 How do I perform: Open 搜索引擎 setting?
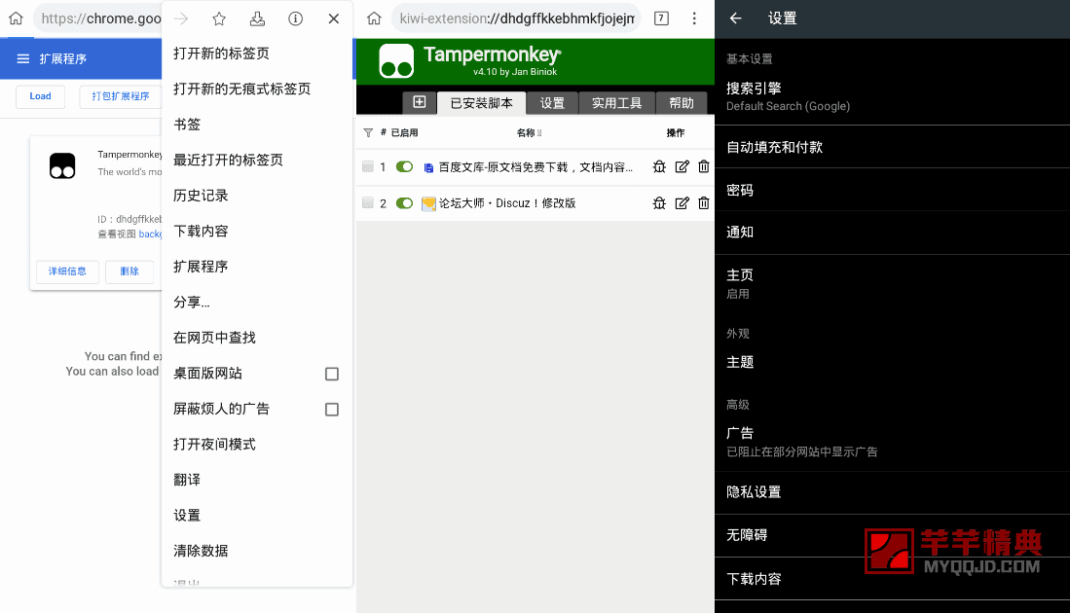[892, 96]
